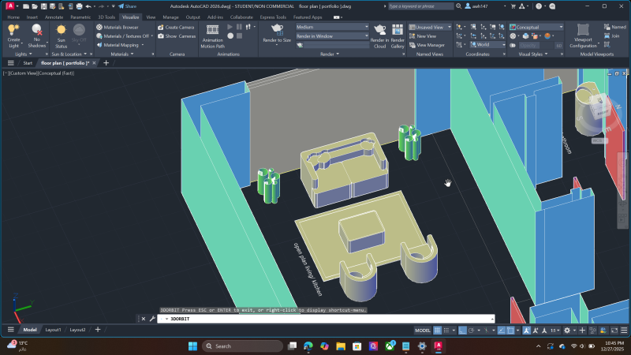Select the Animation Motion Path tool
Viewport: 631px width, 355px height.
(x=213, y=39)
